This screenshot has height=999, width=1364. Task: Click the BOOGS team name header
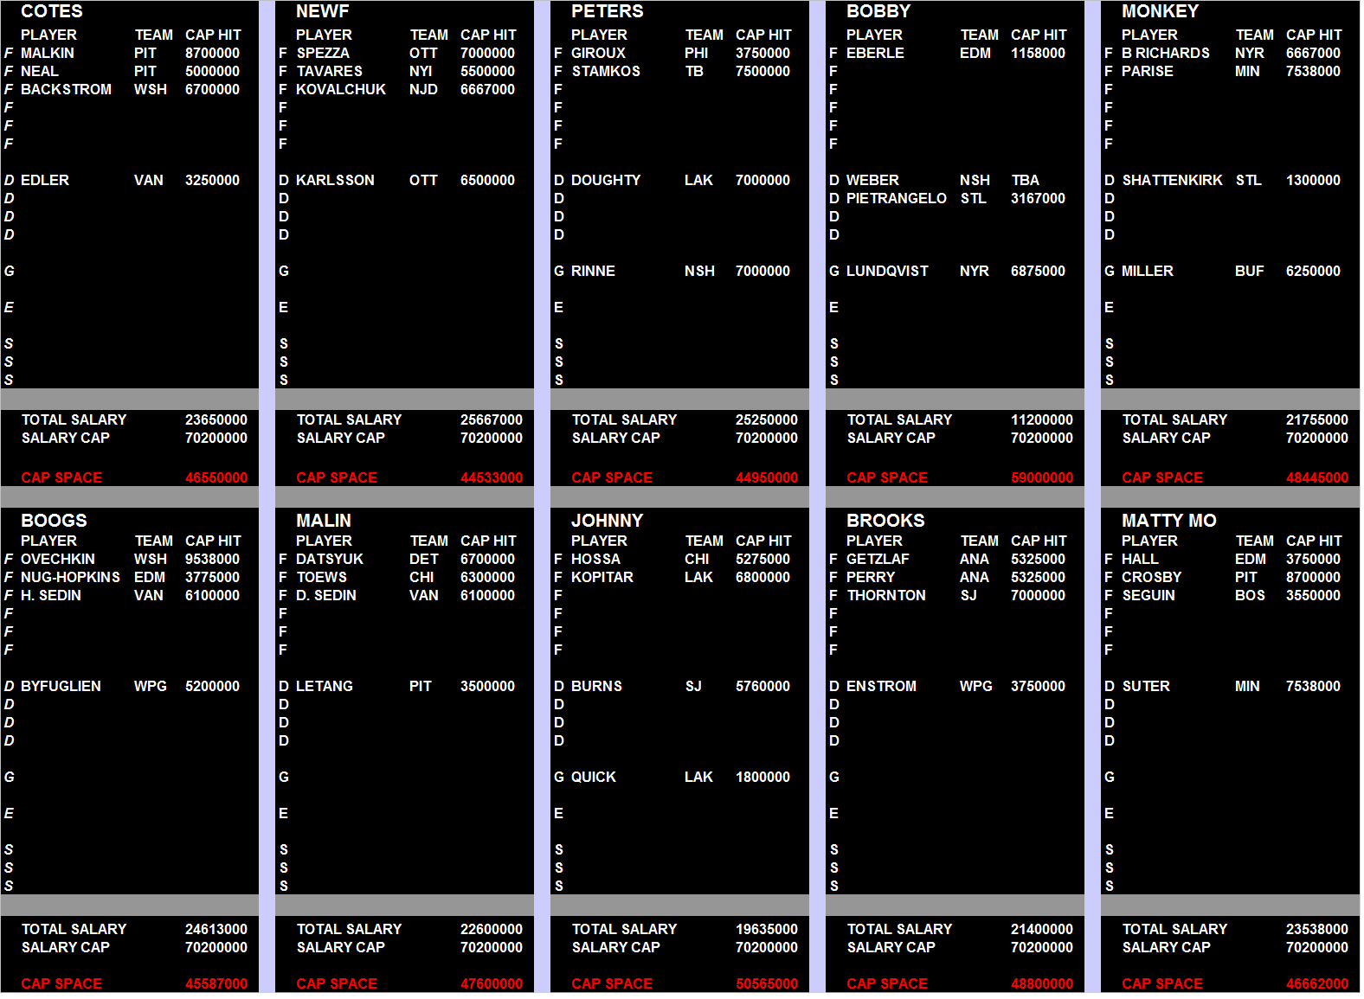click(x=54, y=520)
